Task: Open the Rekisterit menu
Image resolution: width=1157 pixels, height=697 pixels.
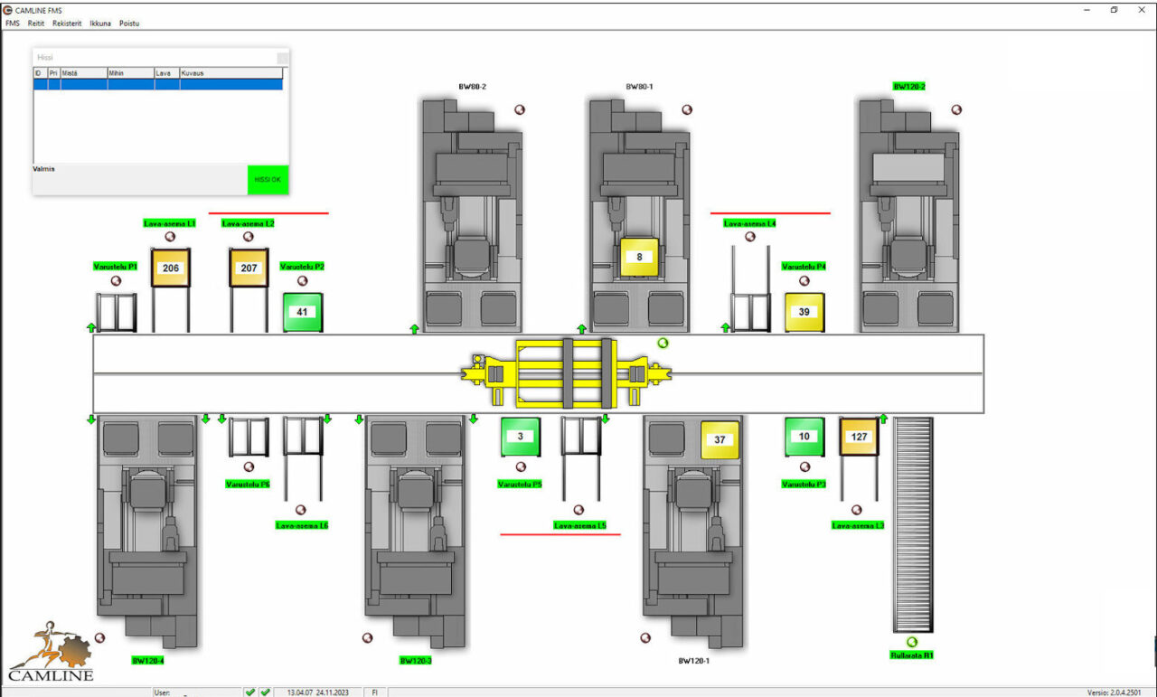Action: pos(67,24)
